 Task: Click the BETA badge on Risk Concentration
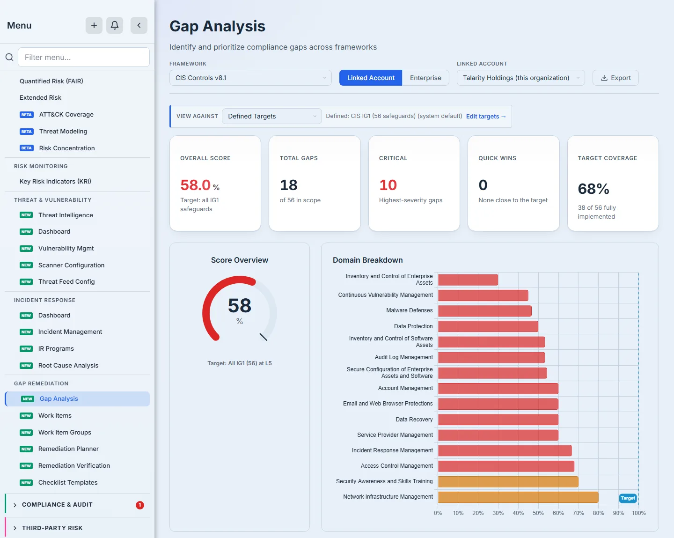(27, 148)
